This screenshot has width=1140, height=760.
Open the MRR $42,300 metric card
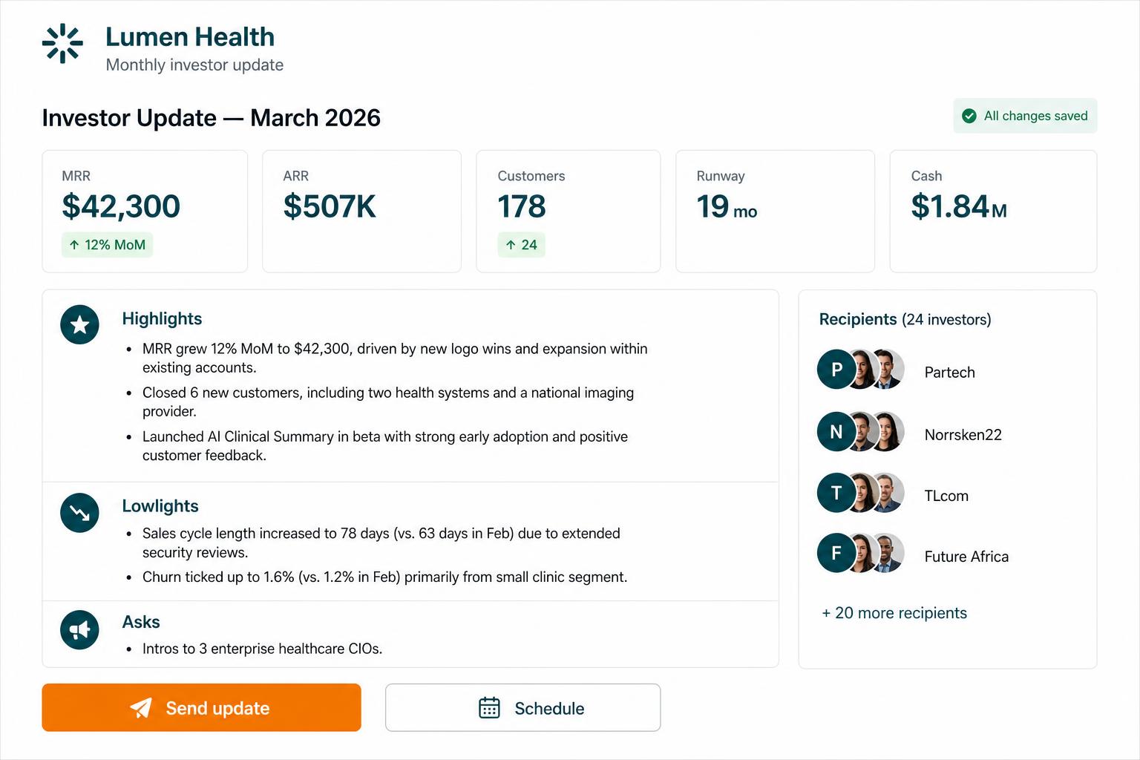pos(145,212)
